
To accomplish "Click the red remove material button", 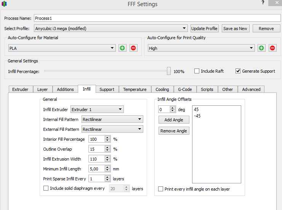I will (133, 48).
